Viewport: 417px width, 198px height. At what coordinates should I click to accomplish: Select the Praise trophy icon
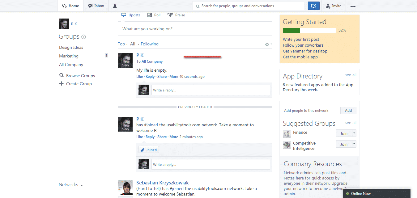170,15
